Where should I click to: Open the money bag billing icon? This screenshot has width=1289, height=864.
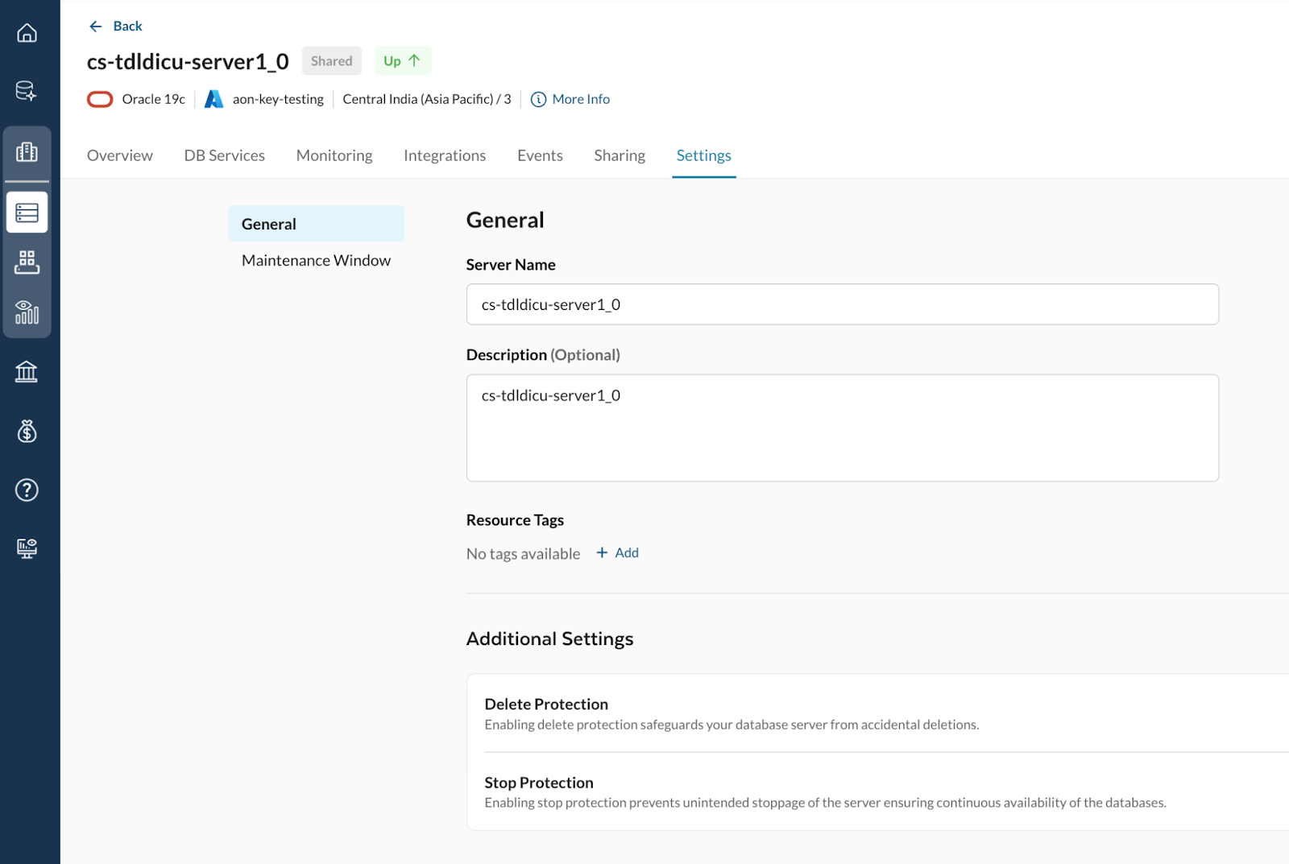(x=27, y=432)
